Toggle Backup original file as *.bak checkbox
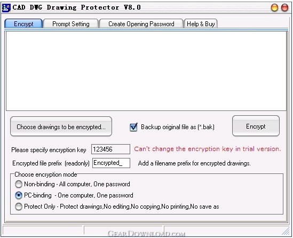 click(133, 127)
